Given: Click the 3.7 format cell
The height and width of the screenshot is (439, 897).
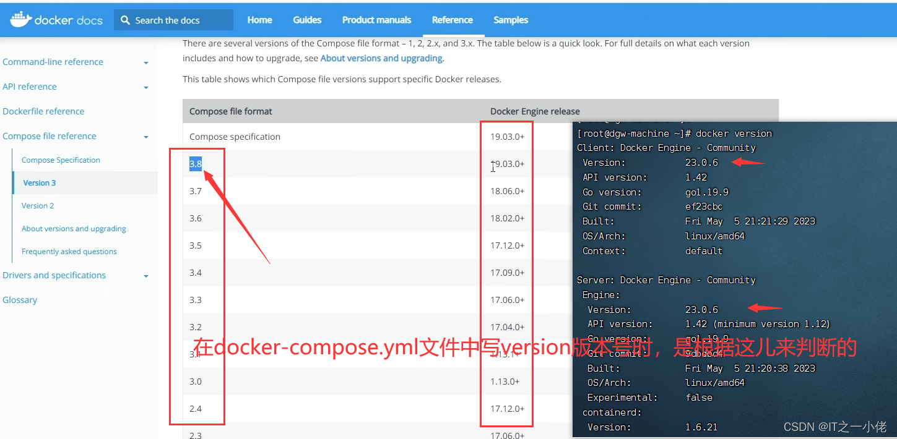Looking at the screenshot, I should [x=196, y=191].
